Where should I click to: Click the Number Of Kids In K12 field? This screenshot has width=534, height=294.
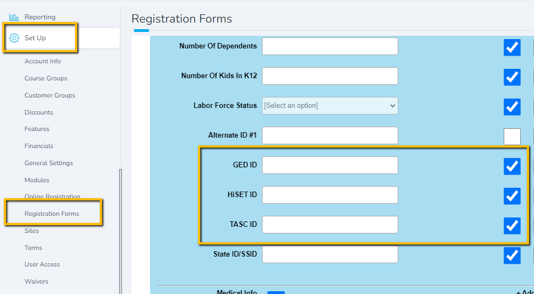pos(330,76)
